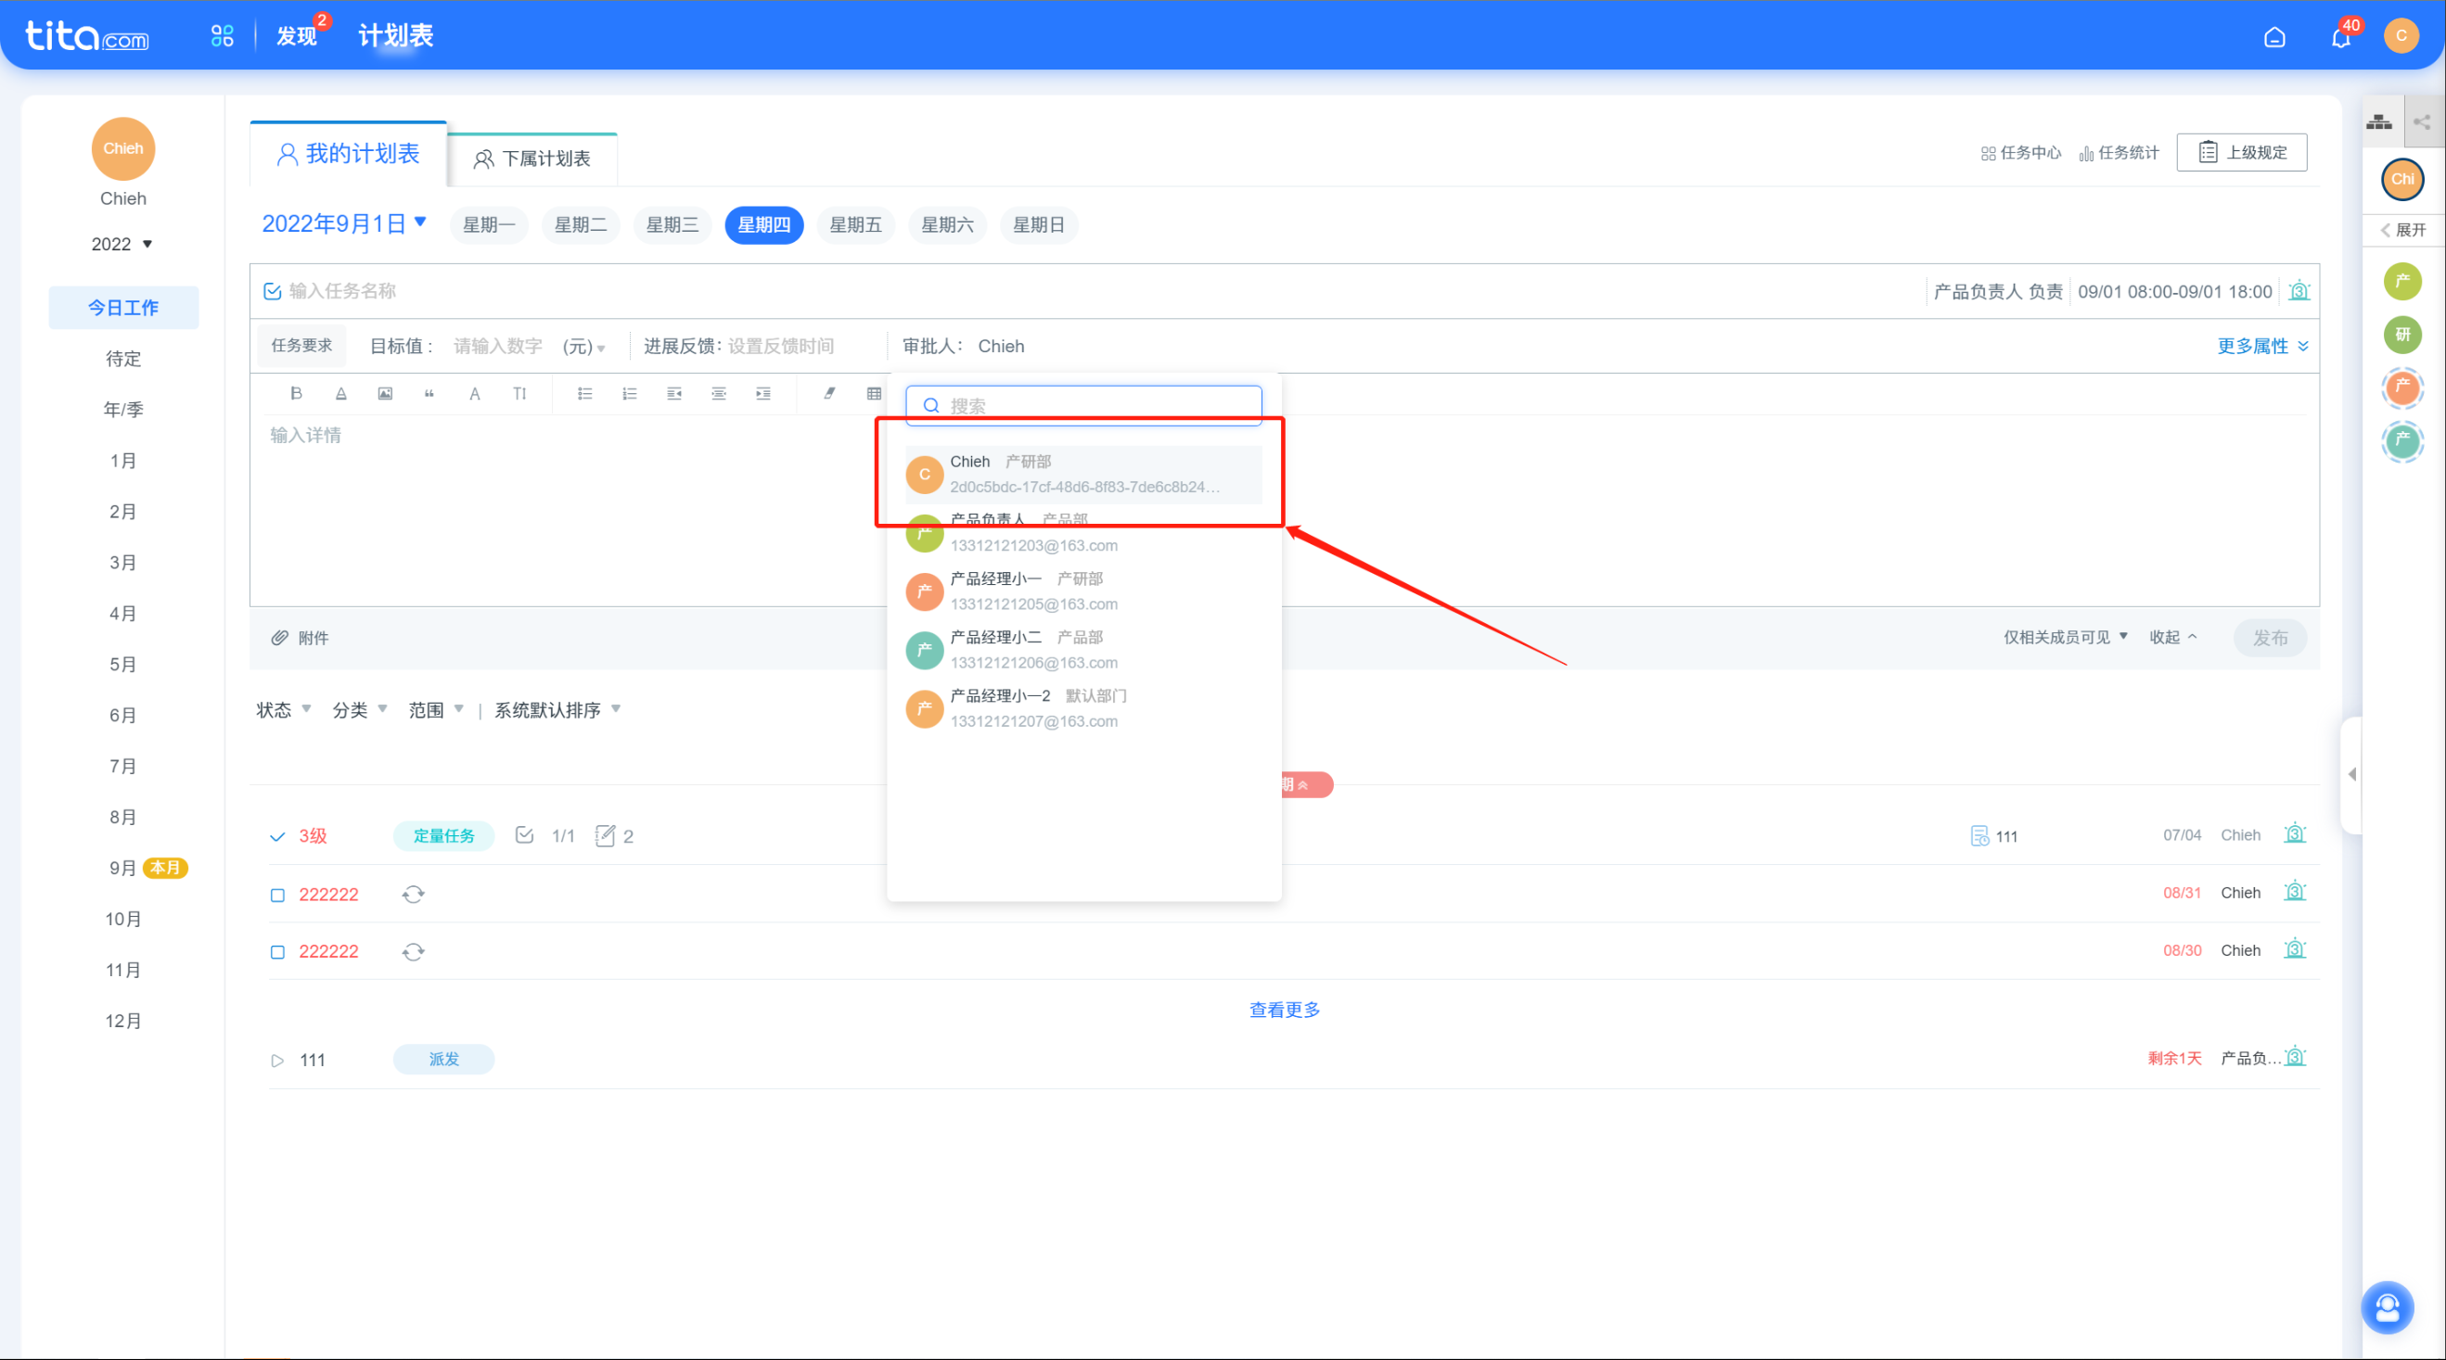Click the attachment paperclip icon
2446x1360 pixels.
(x=279, y=638)
